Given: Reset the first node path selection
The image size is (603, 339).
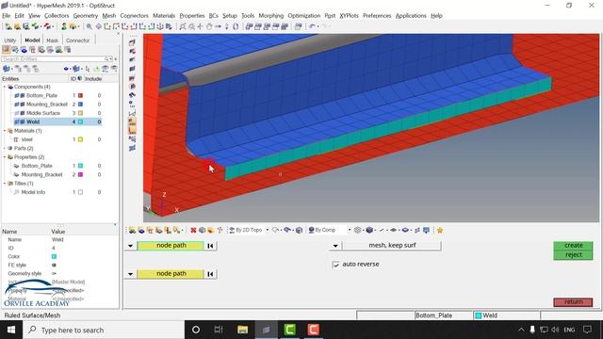Looking at the screenshot, I should [x=210, y=246].
